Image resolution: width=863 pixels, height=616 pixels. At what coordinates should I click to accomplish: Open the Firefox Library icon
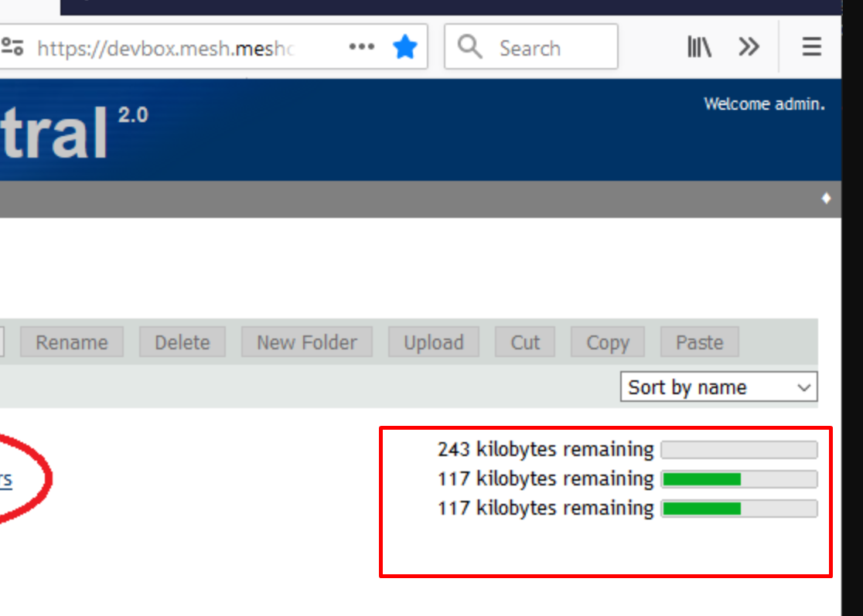(x=700, y=46)
